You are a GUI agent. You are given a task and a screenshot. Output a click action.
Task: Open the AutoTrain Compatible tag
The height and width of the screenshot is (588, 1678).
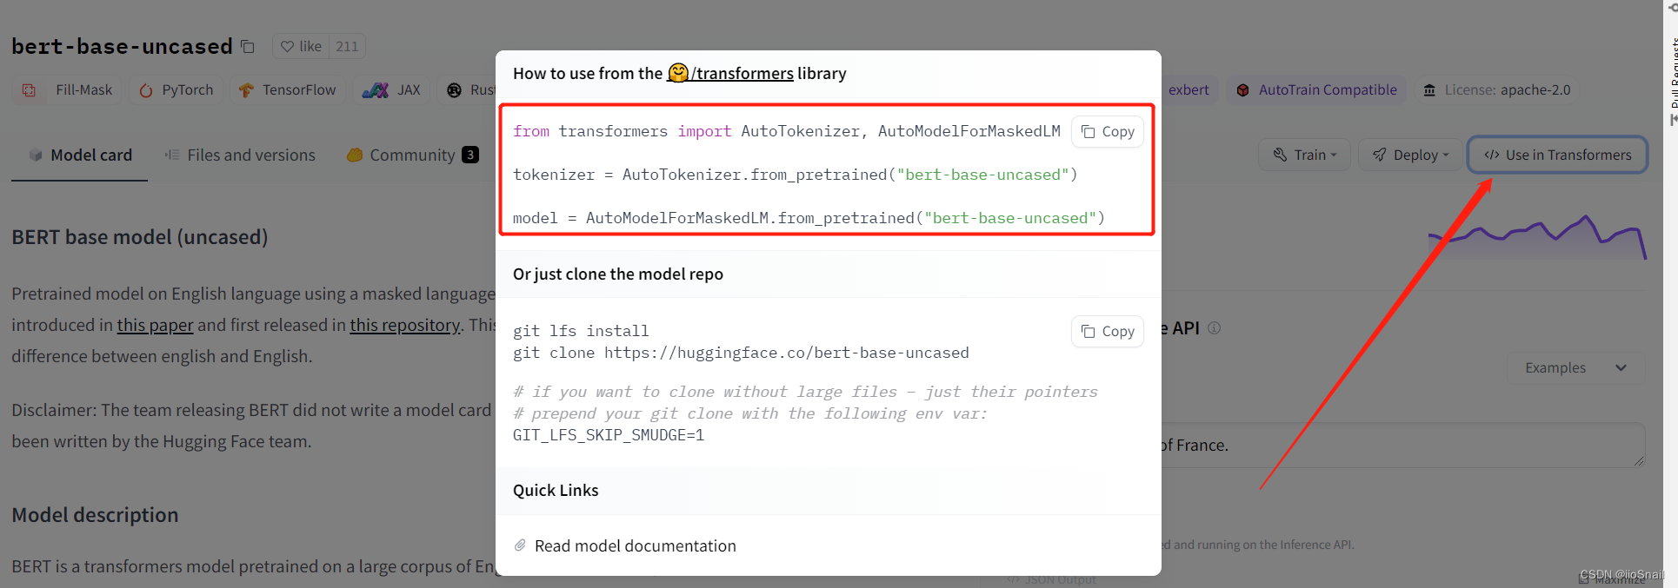tap(1316, 90)
